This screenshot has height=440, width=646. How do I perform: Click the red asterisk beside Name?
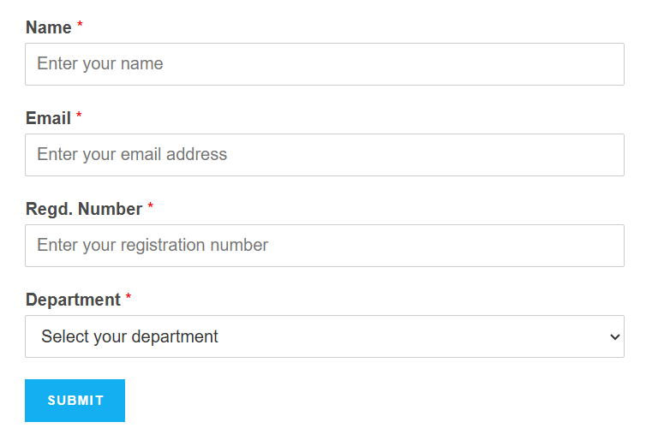click(x=80, y=24)
